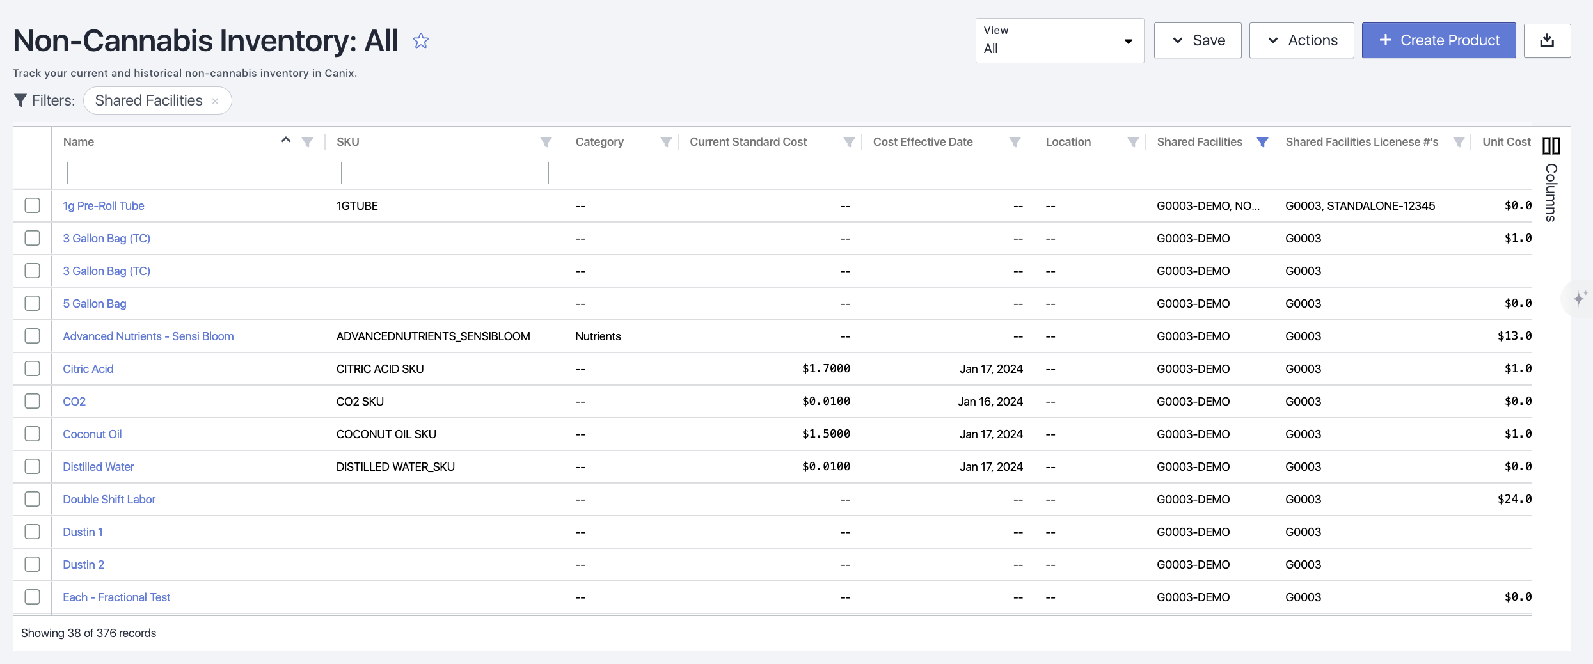Open the Name column filter icon

coord(308,142)
